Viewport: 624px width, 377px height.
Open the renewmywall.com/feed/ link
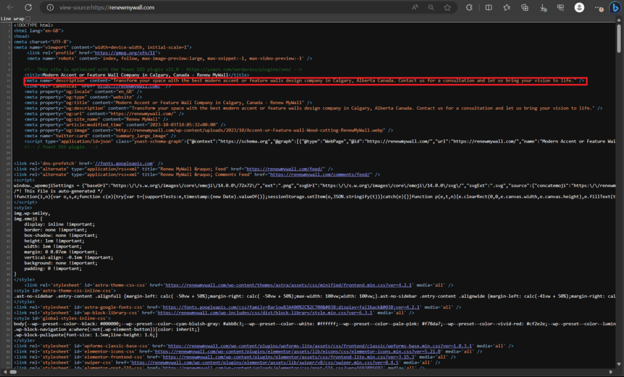click(x=285, y=169)
